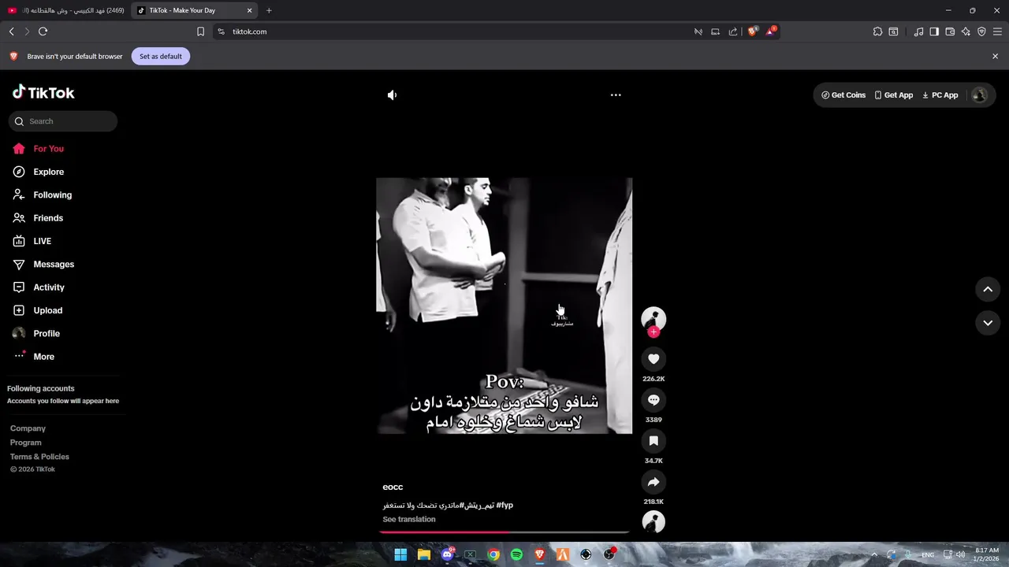Open the Brave Wallet icon
Screen dimensions: 1009x567
(x=950, y=31)
